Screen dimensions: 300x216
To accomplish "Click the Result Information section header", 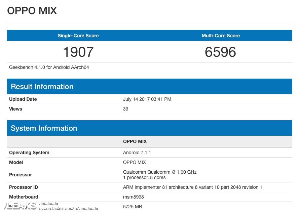I will pyautogui.click(x=42, y=87).
